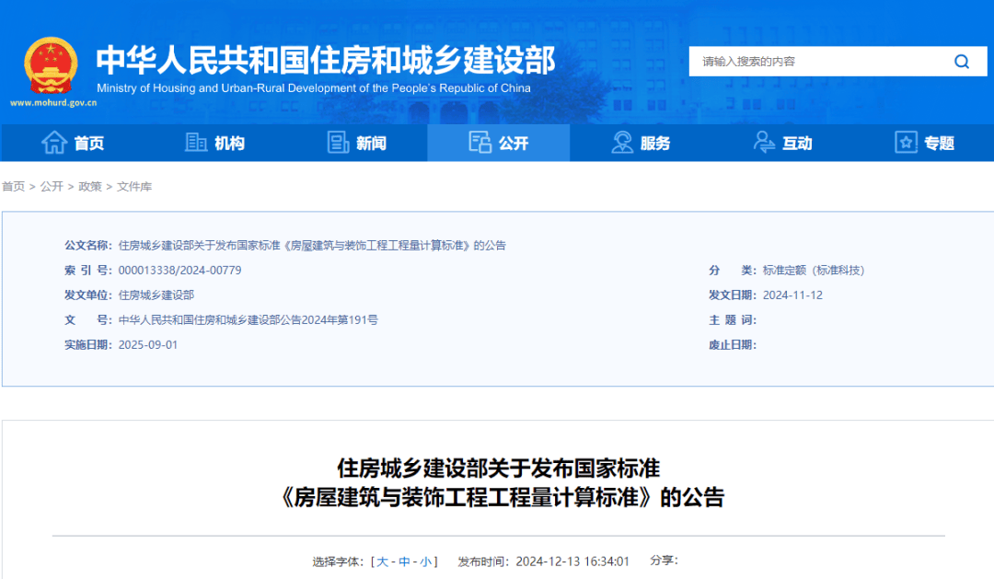Click the person icon for 互动

point(764,143)
